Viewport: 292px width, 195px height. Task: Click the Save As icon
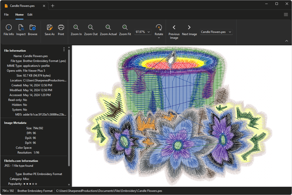tap(49, 30)
